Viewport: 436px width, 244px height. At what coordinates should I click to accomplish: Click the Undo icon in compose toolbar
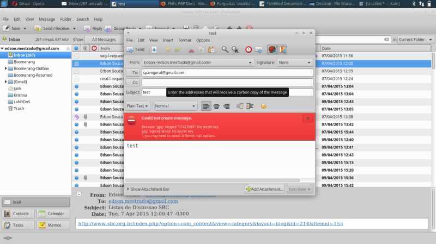[x=168, y=49]
